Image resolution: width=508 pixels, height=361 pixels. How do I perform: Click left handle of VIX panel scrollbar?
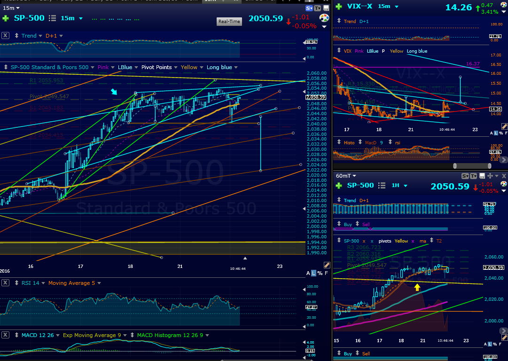(x=455, y=166)
